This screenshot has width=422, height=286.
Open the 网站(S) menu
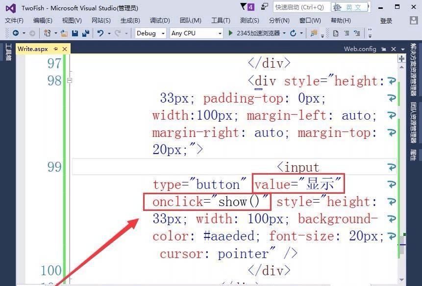101,21
